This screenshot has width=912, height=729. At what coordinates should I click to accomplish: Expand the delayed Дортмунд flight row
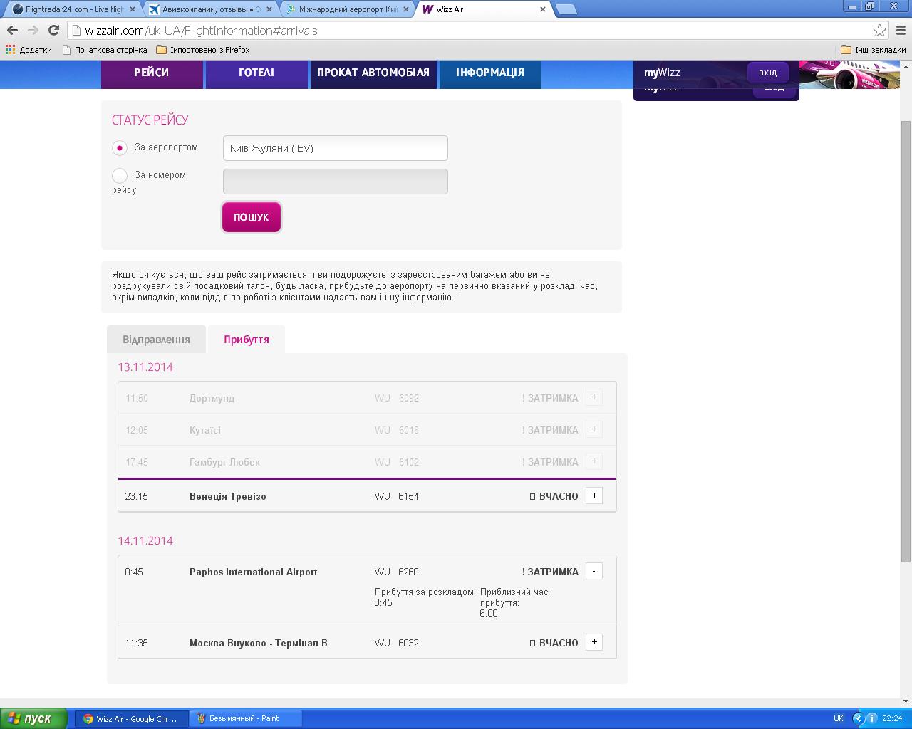(x=594, y=397)
